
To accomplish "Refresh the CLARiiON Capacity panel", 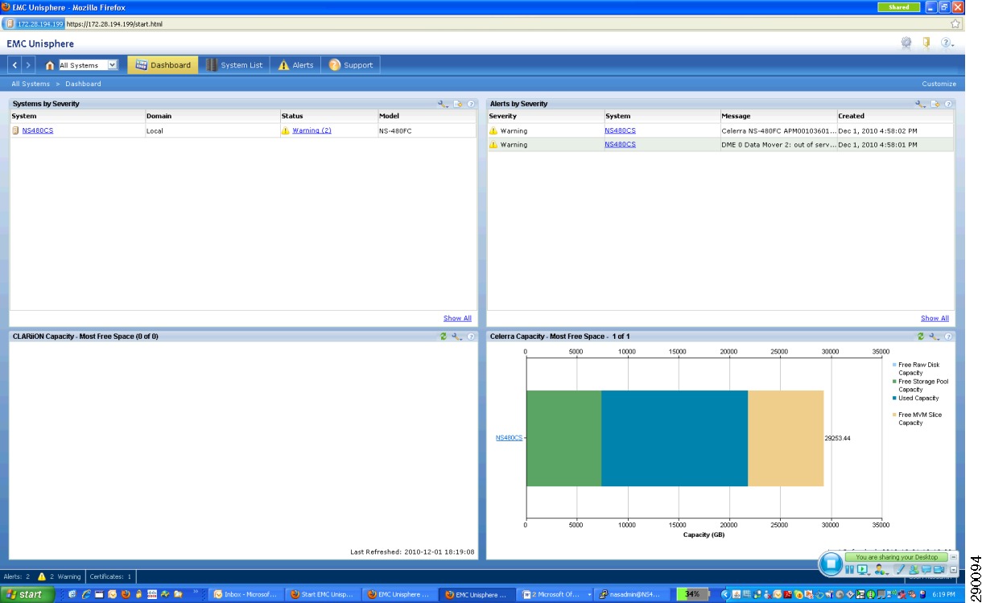I will tap(444, 337).
